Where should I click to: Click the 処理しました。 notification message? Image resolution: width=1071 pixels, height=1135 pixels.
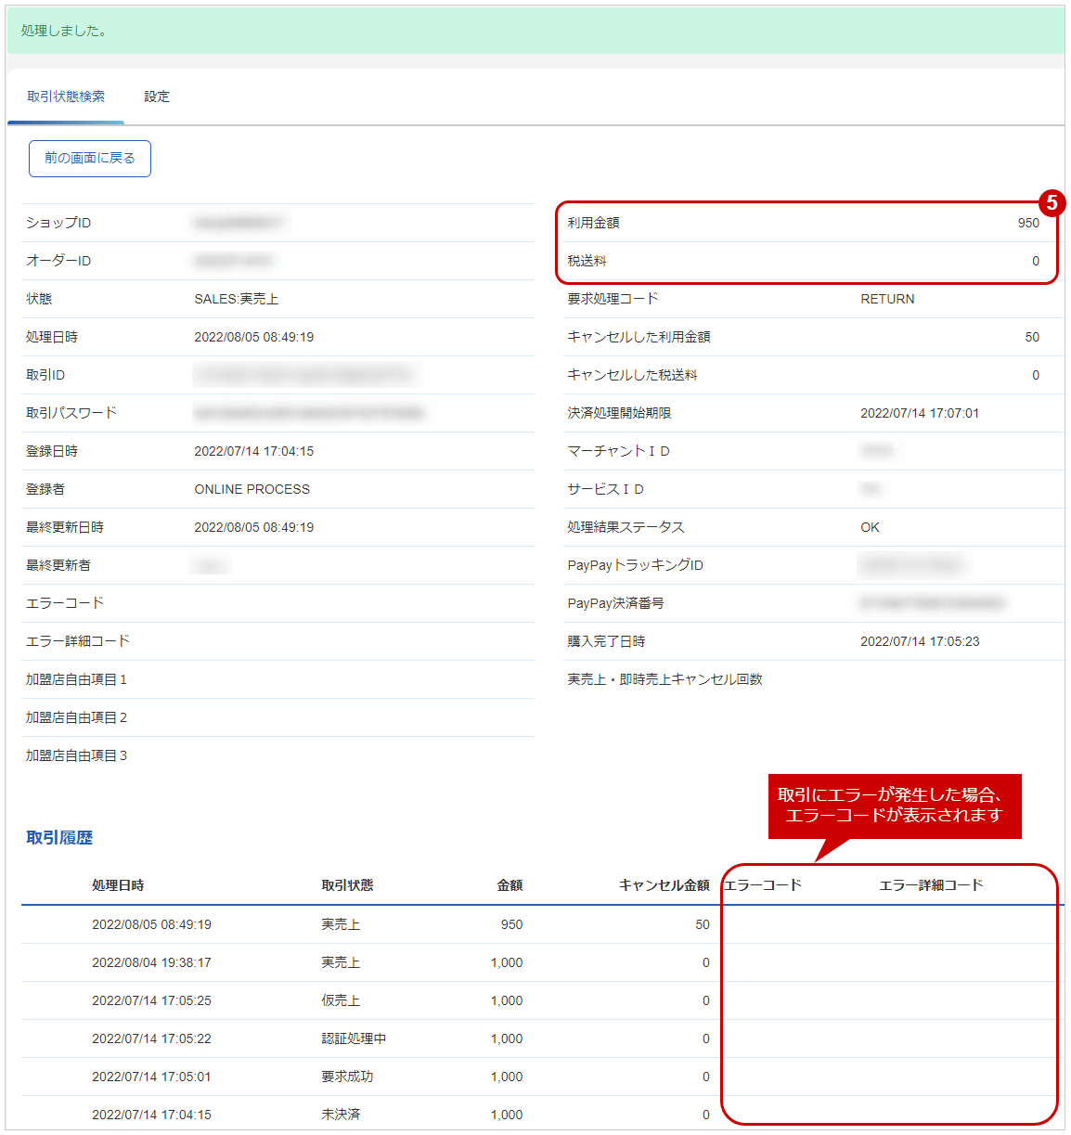click(64, 31)
